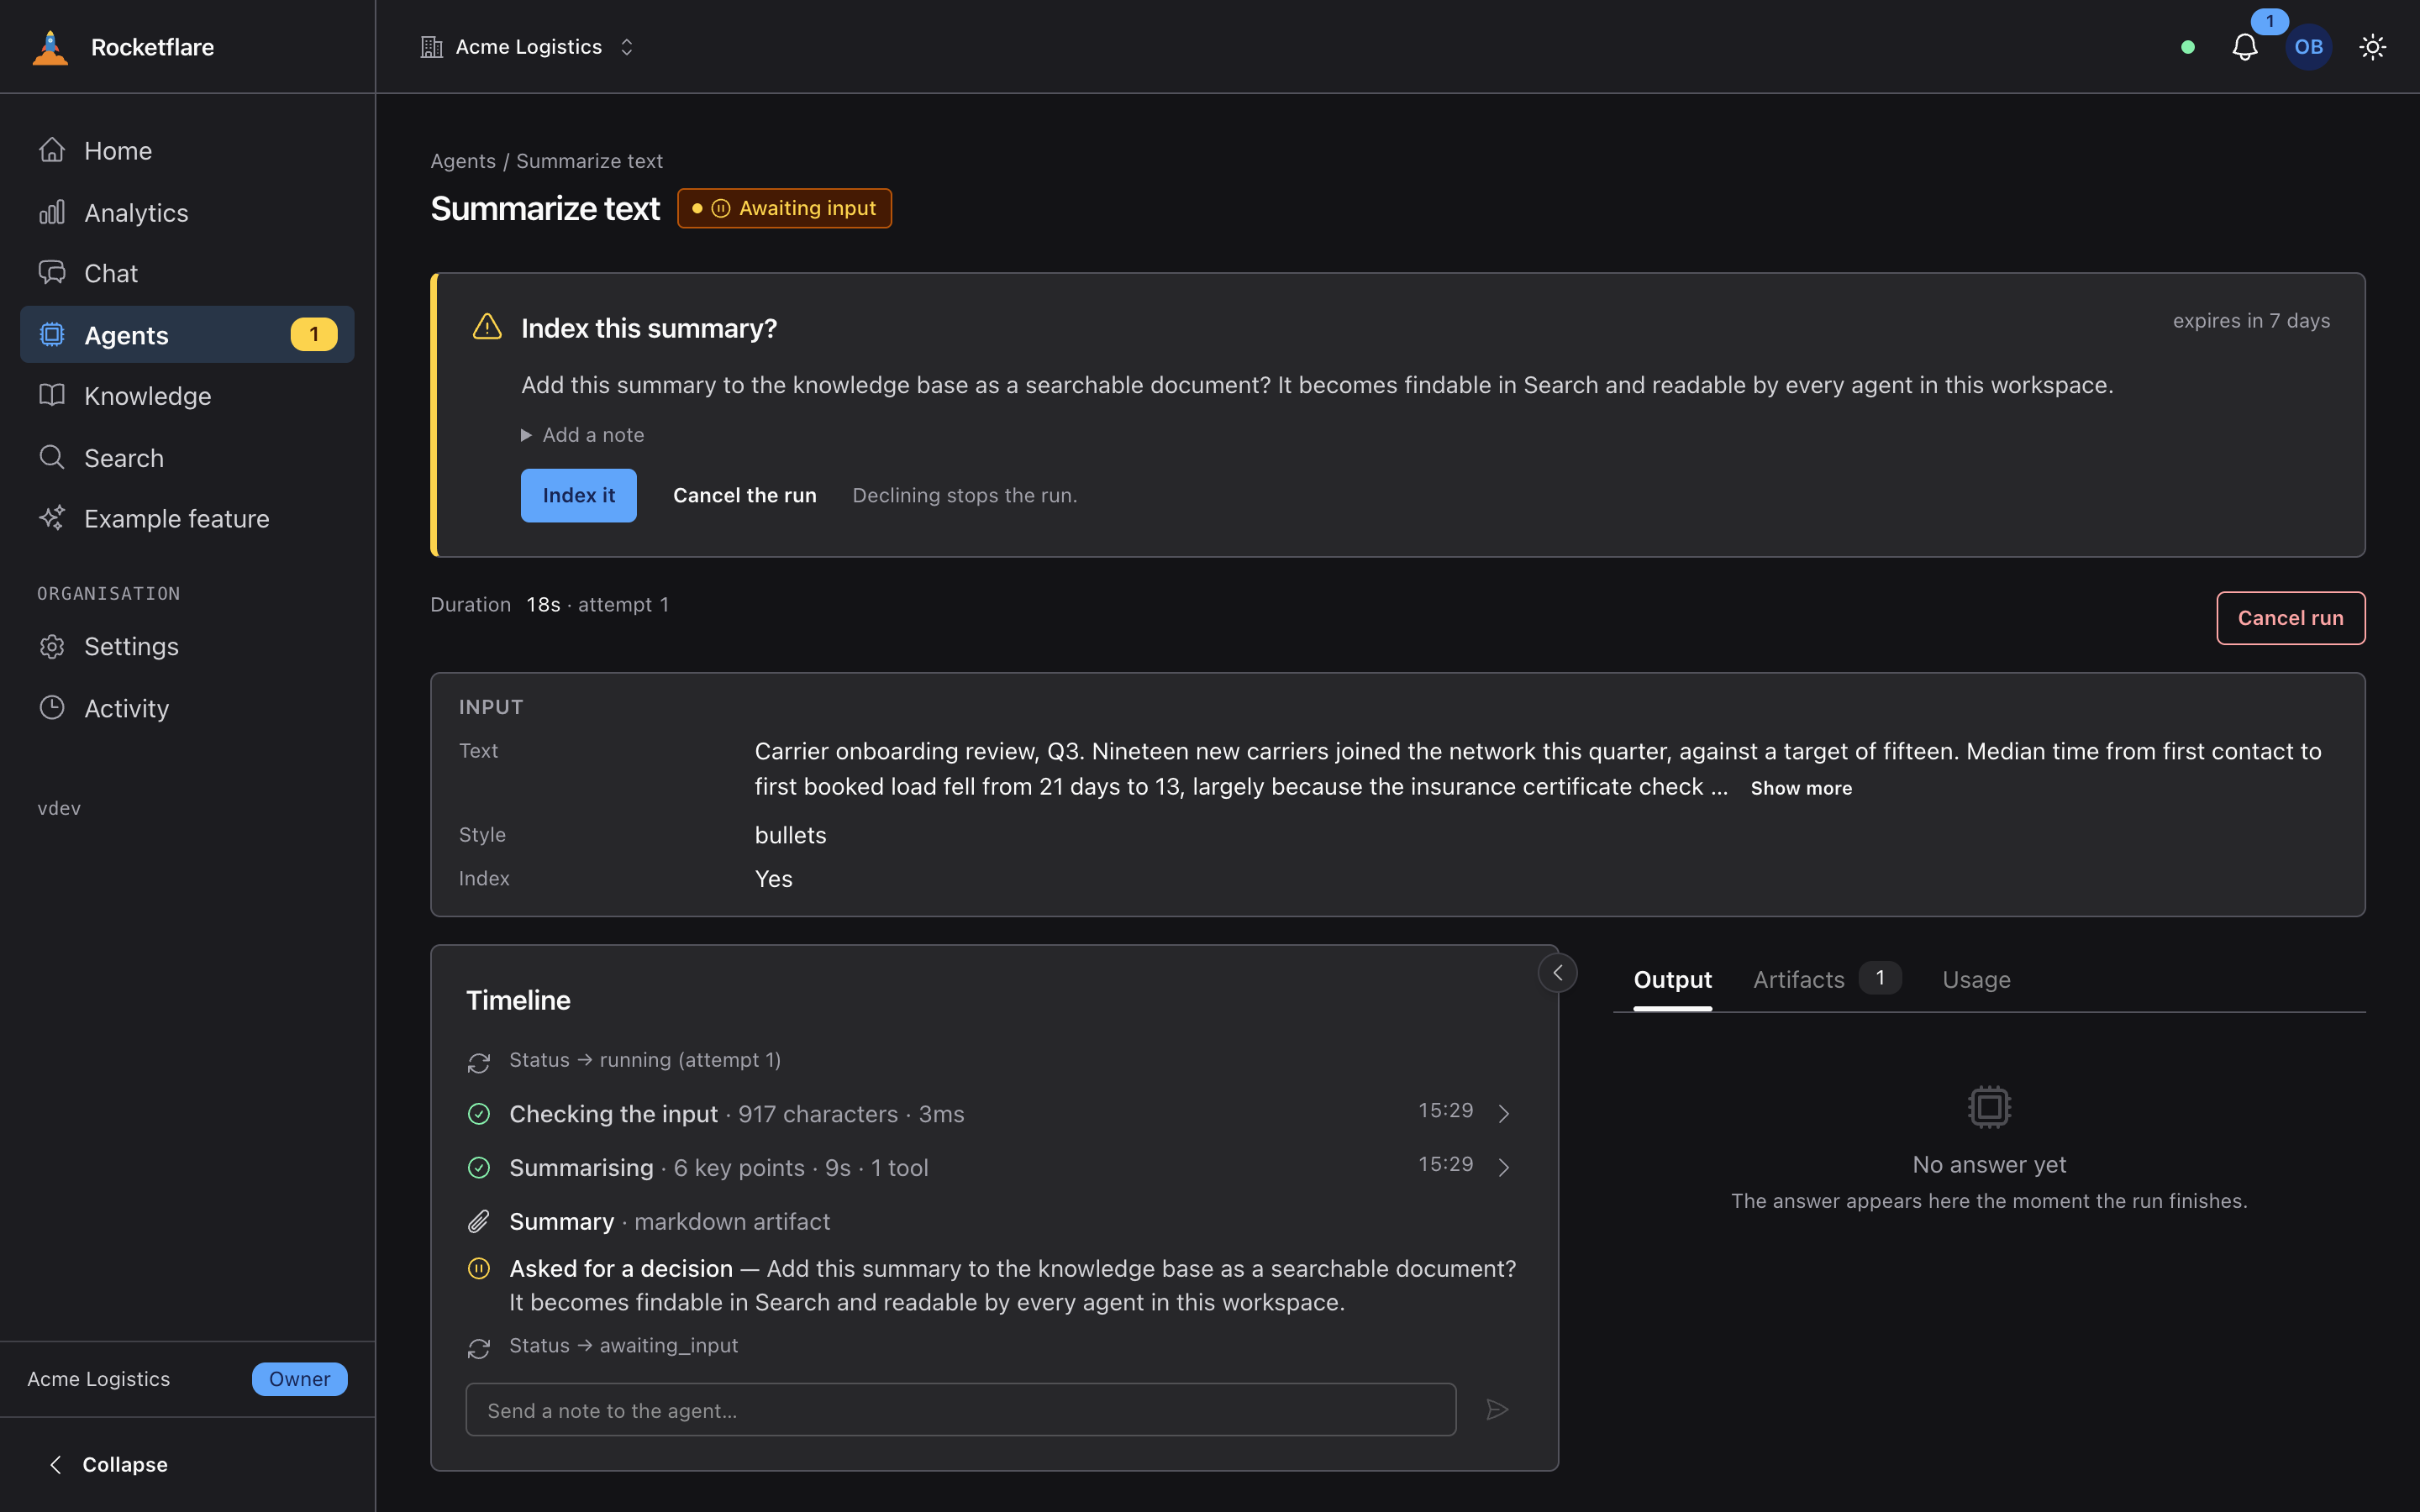Viewport: 2420px width, 1512px height.
Task: Click the Asked for a decision pause icon
Action: (x=479, y=1269)
